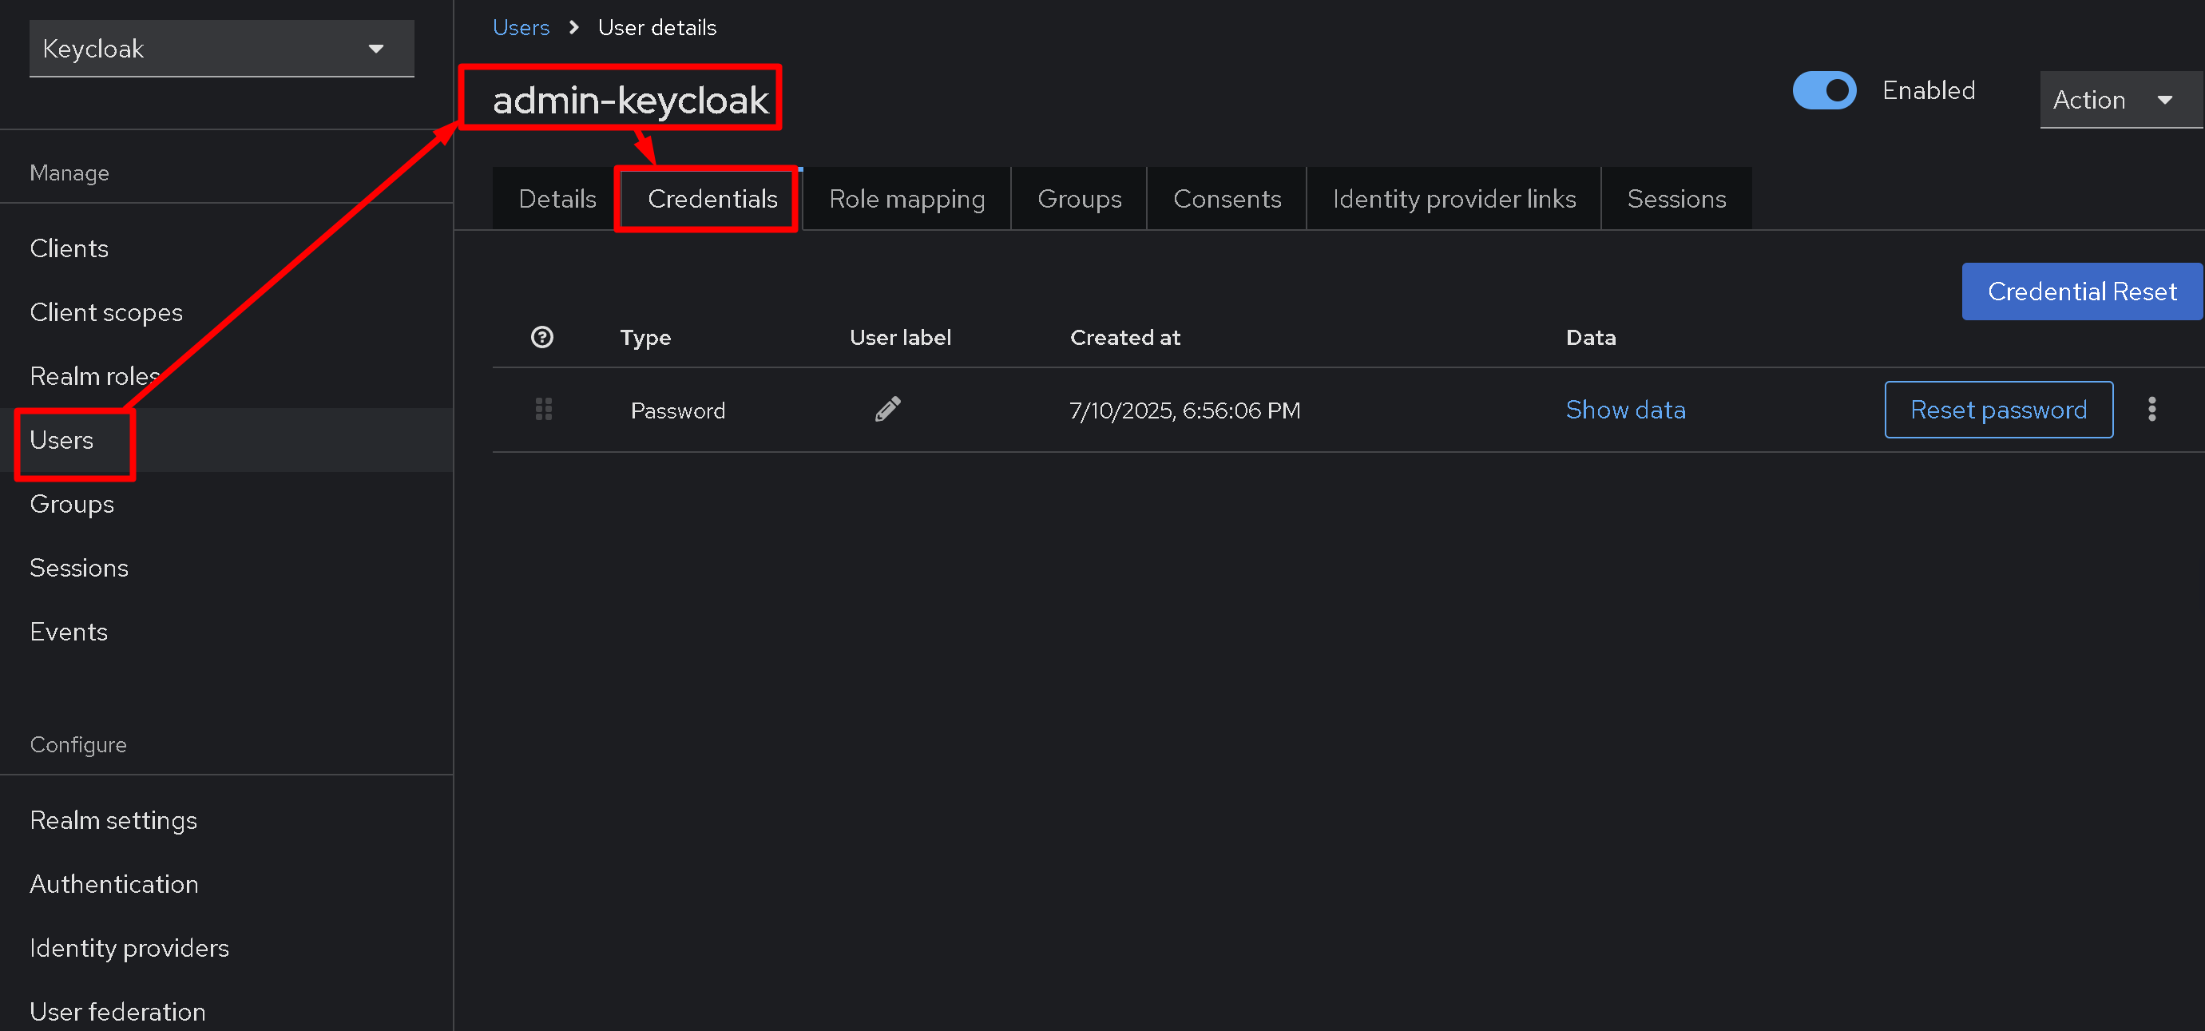Click the User label column header

pyautogui.click(x=899, y=337)
